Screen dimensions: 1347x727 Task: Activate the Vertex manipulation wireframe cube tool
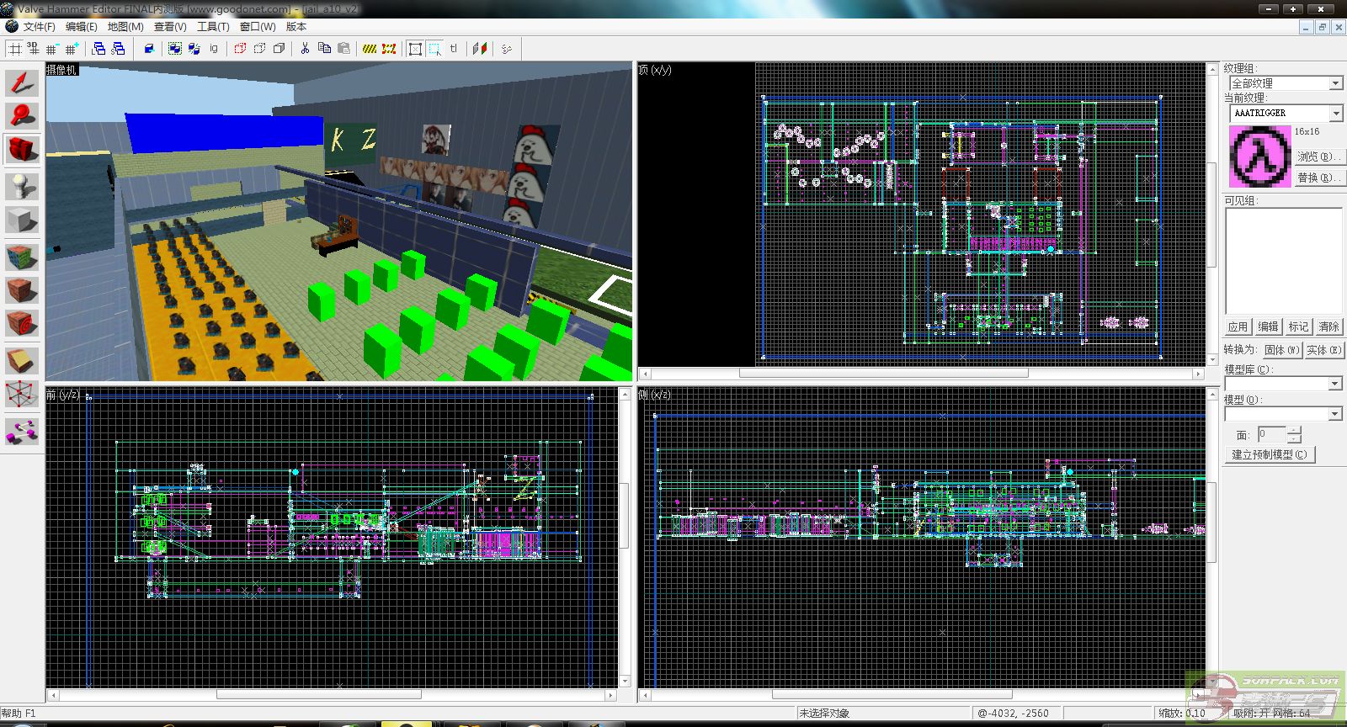click(22, 394)
